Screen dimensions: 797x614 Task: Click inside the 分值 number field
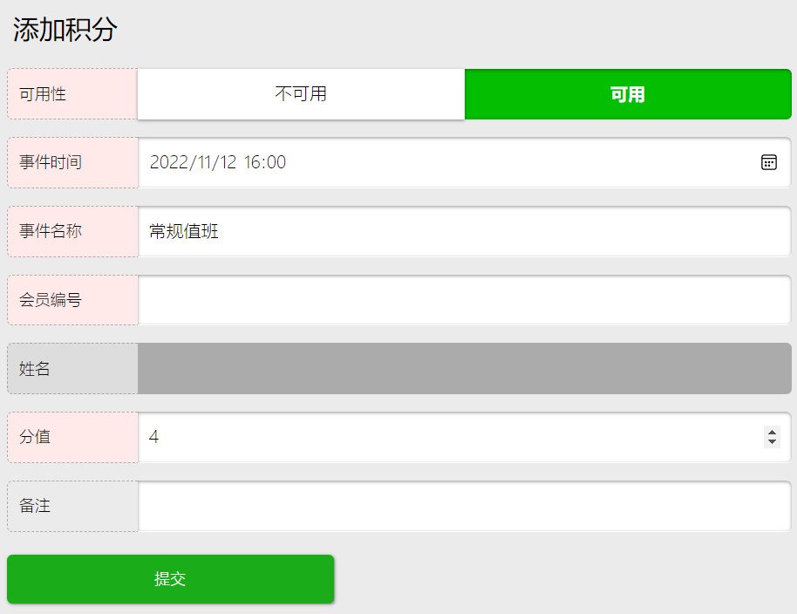465,437
